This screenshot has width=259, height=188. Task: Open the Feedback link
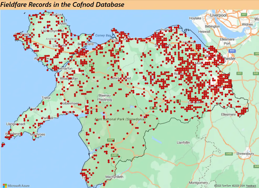251,186
